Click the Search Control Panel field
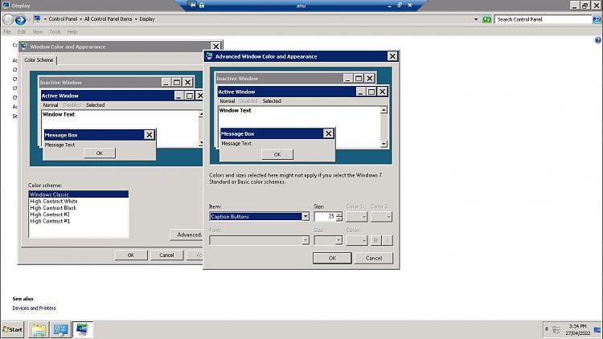Image resolution: width=603 pixels, height=339 pixels. [543, 19]
